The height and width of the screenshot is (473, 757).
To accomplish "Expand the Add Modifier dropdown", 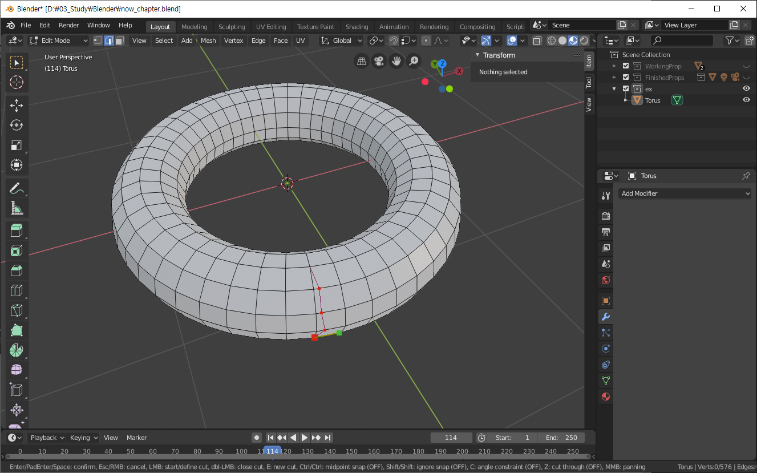I will [x=685, y=193].
